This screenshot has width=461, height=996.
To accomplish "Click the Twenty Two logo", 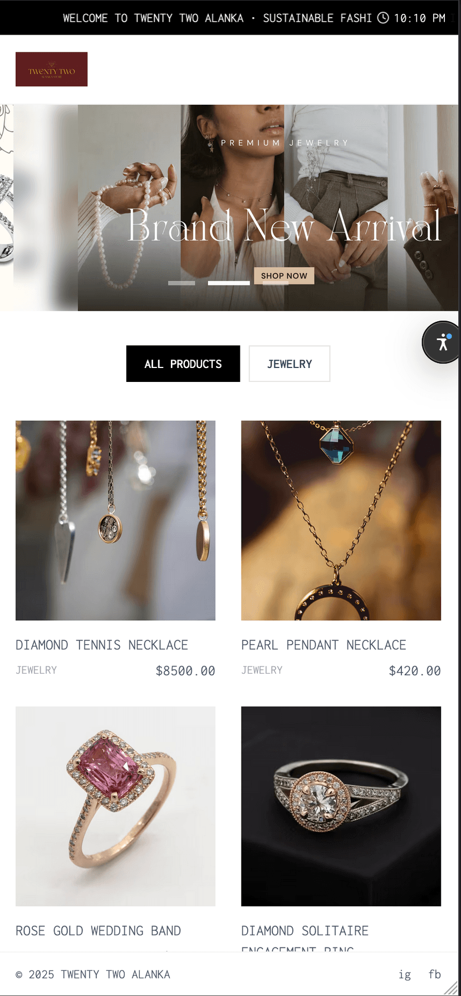I will point(51,69).
